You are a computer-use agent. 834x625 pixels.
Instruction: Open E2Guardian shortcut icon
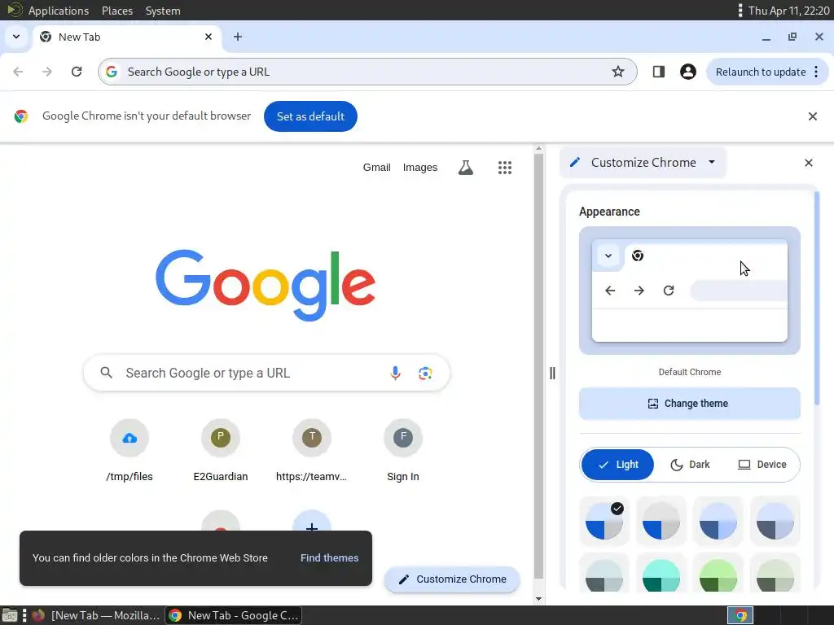pyautogui.click(x=221, y=438)
